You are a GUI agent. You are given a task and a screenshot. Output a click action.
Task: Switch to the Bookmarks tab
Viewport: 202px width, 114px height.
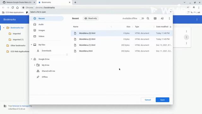coord(54,2)
